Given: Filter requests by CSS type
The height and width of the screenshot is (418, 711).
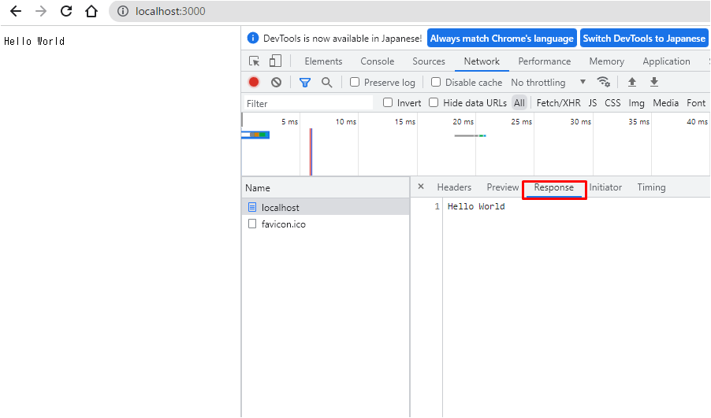Looking at the screenshot, I should [x=612, y=103].
